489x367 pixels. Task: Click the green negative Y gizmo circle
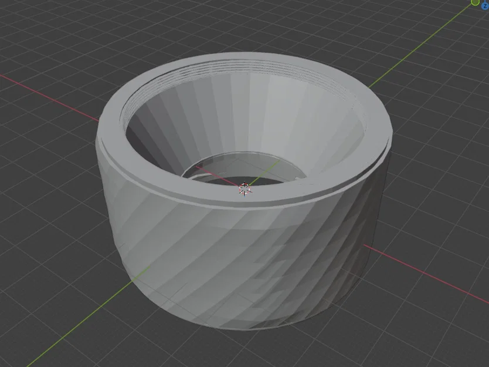click(475, 2)
